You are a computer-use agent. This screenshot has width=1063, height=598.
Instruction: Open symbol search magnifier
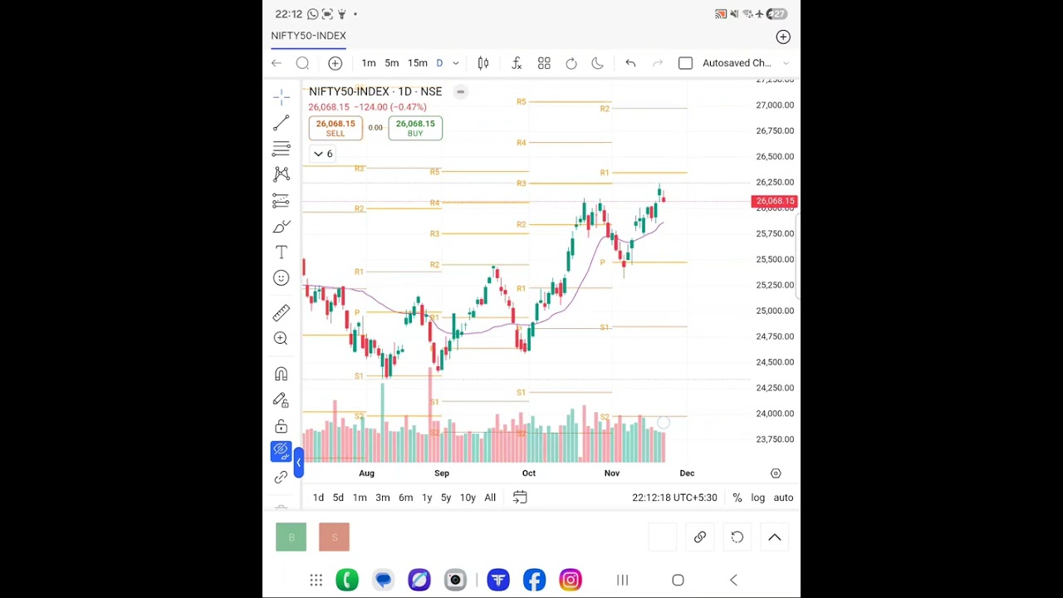coord(302,63)
